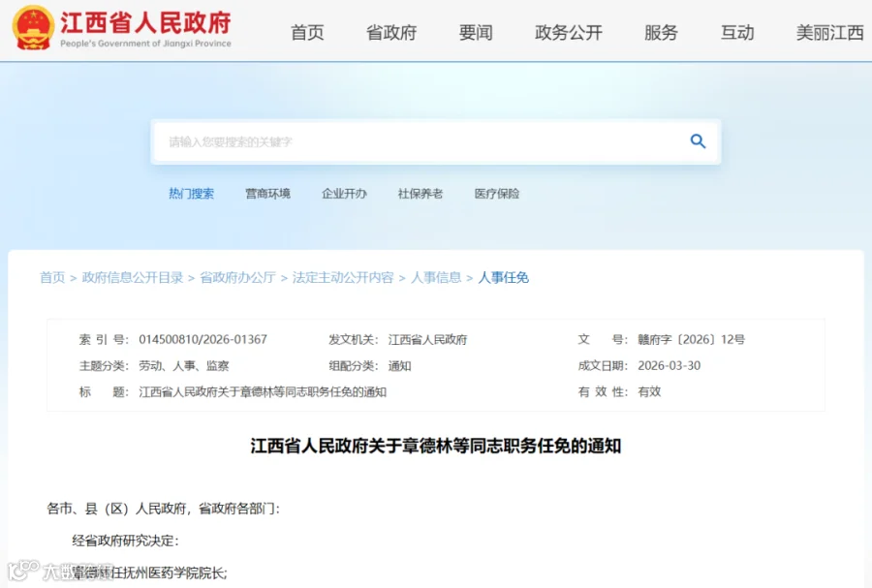Open the 服务 navigation menu item
The image size is (872, 588).
click(x=661, y=33)
